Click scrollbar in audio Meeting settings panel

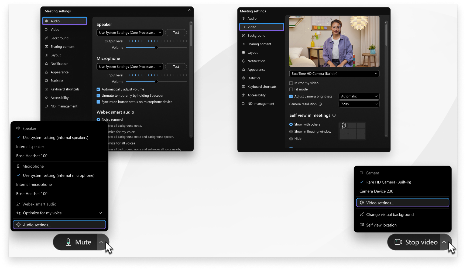point(191,35)
